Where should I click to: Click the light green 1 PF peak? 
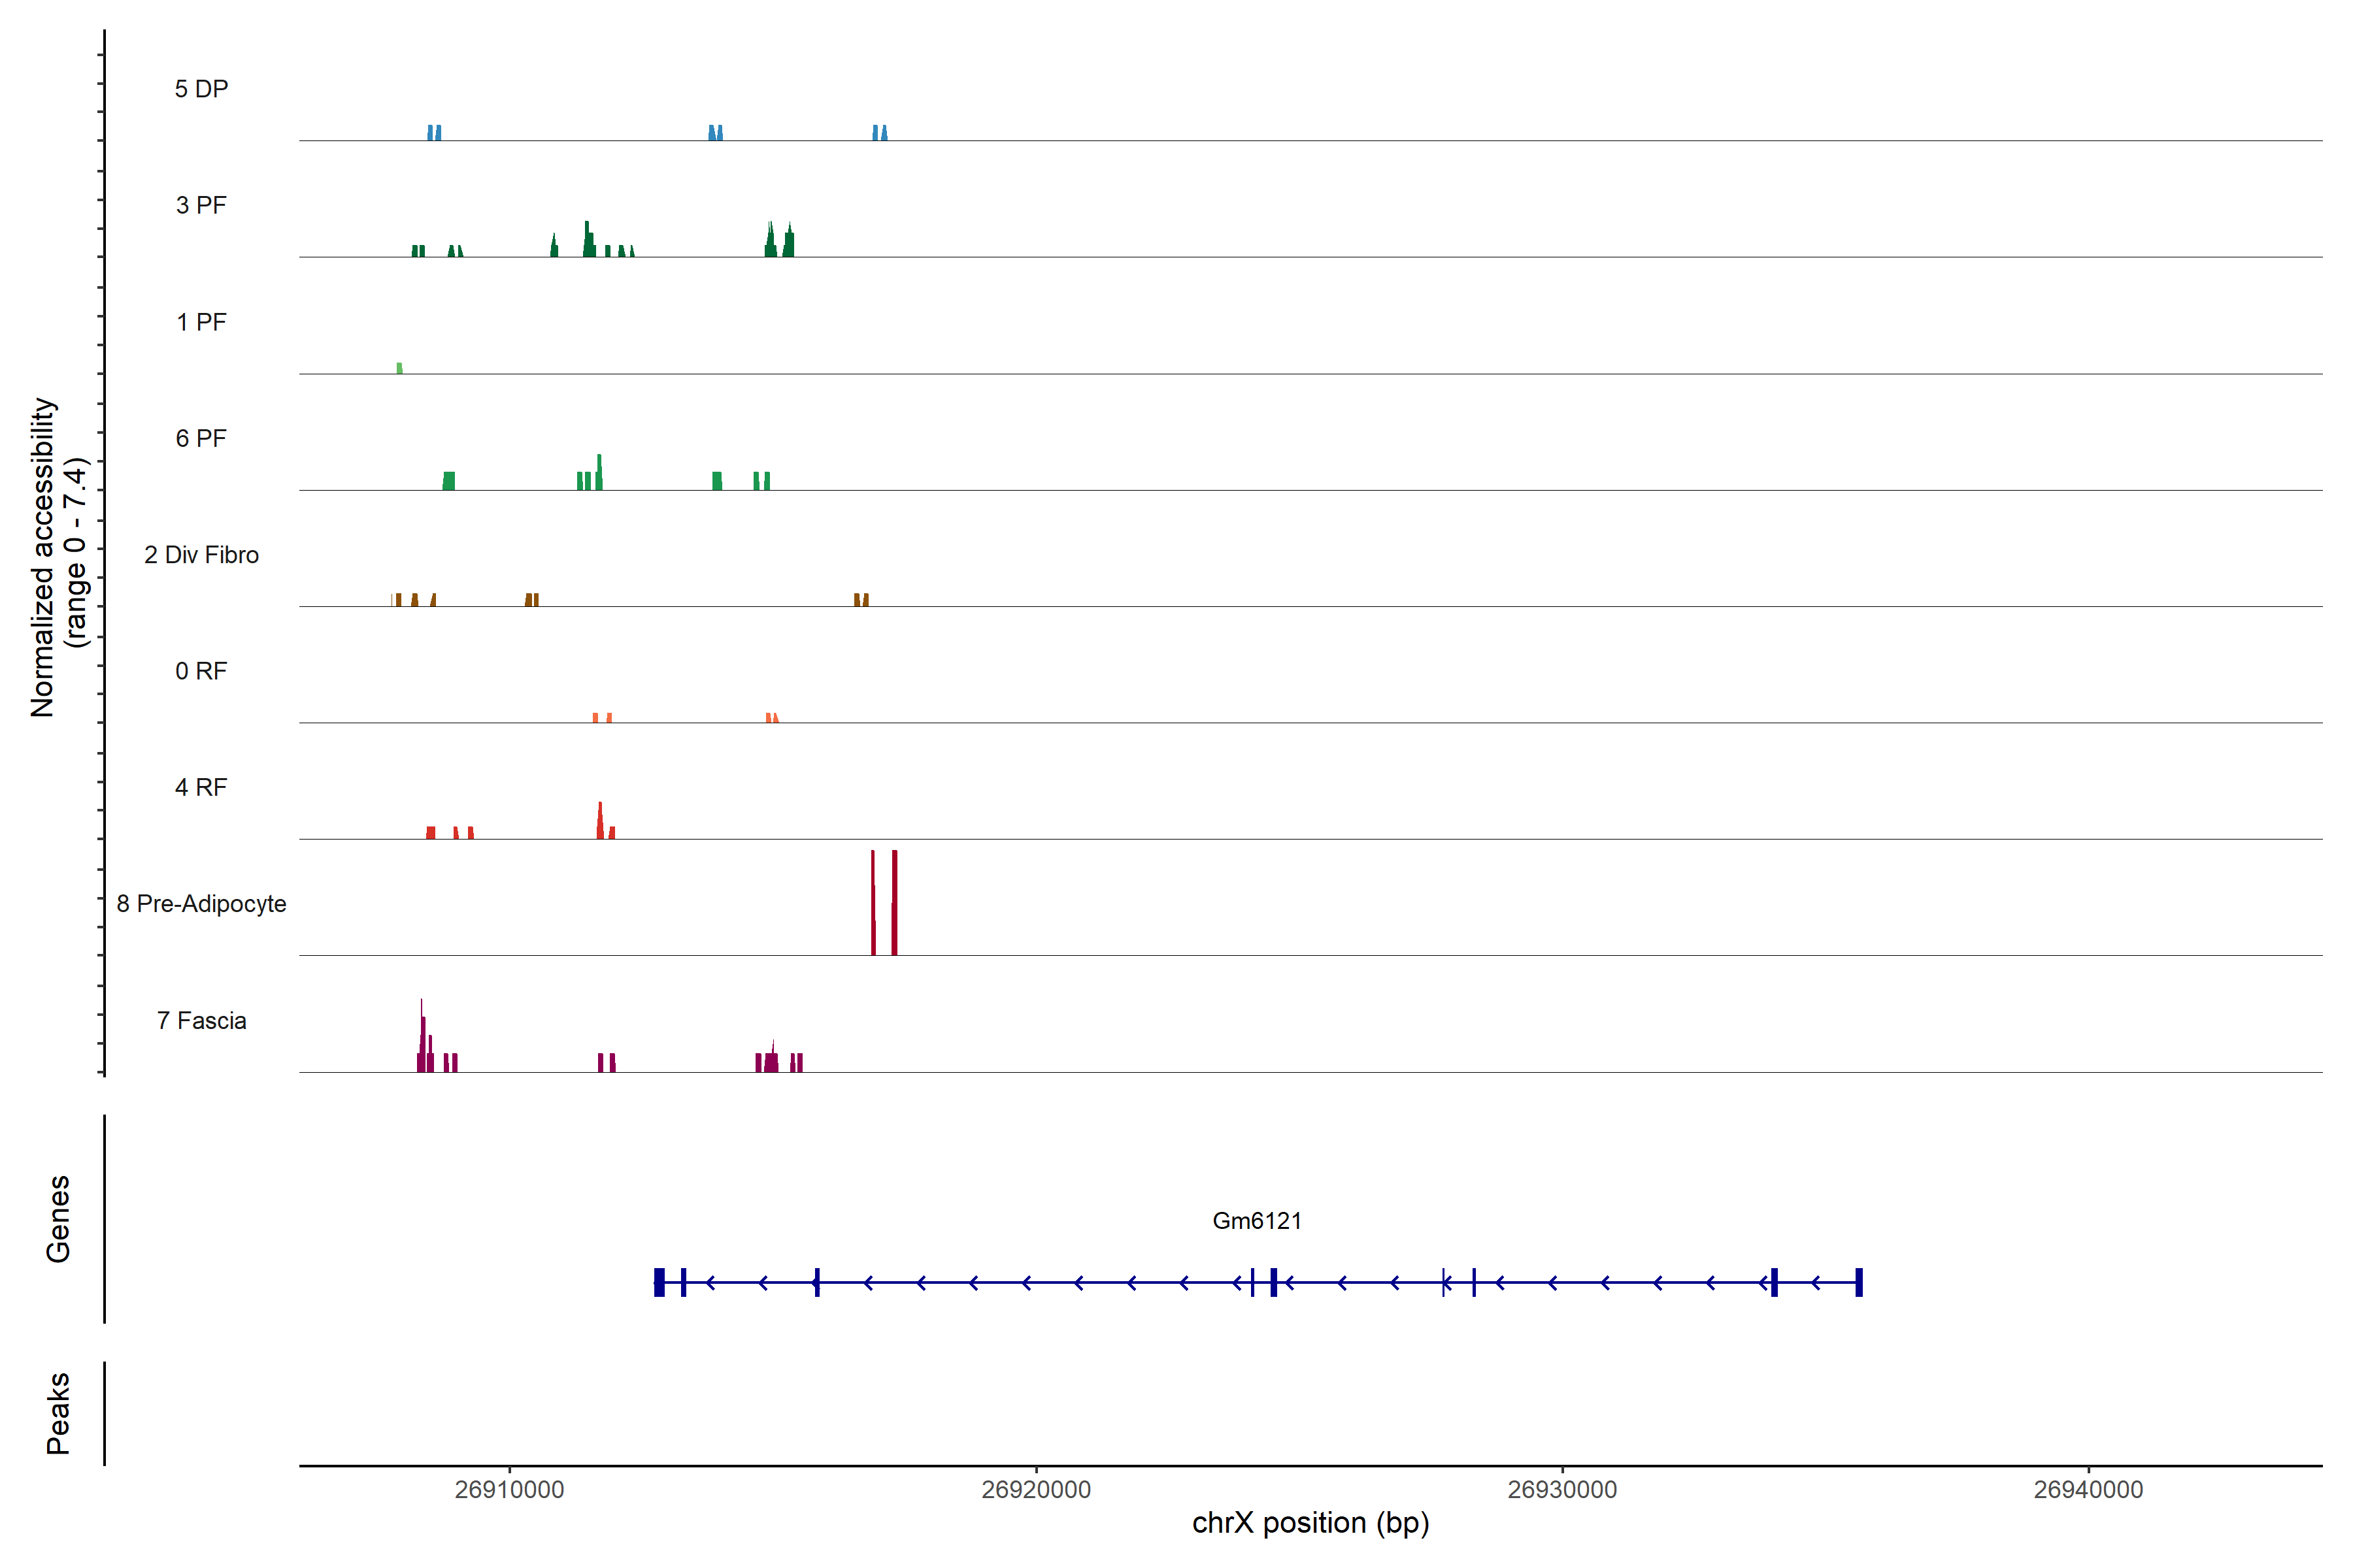(399, 368)
